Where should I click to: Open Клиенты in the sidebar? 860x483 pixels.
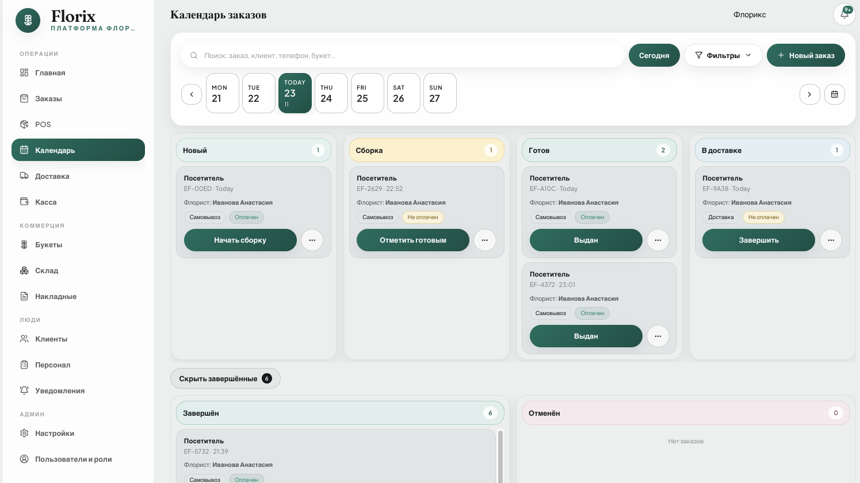point(78,339)
